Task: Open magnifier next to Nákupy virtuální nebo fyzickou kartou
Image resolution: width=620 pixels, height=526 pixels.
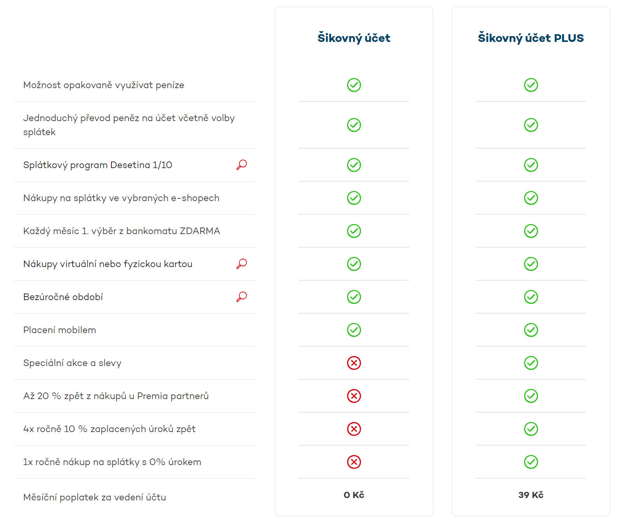Action: point(241,264)
